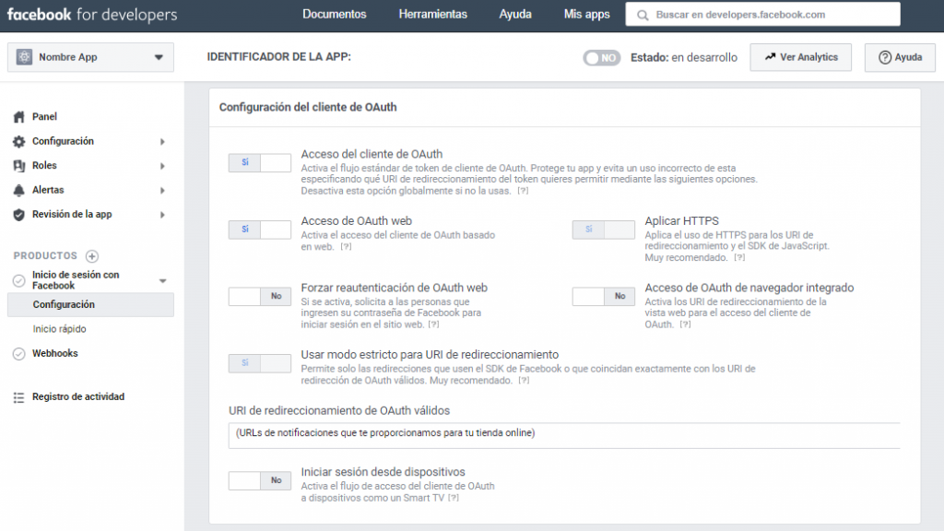Open the Herramientas menu
Screen dimensions: 944x531
(432, 14)
